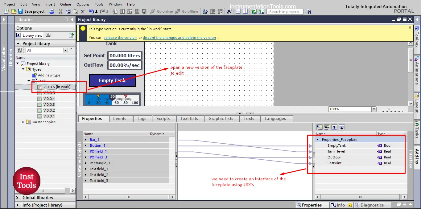Click the Start runtime on PC icon
The height and width of the screenshot is (209, 421).
click(144, 11)
